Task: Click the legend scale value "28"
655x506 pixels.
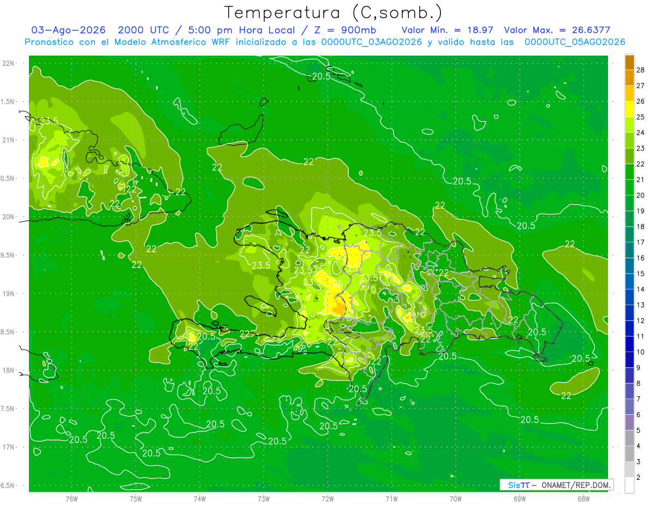Action: 641,70
